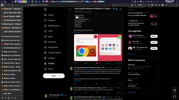The image size is (179, 100).
Task: Click the Search input field
Action: click(x=143, y=10)
